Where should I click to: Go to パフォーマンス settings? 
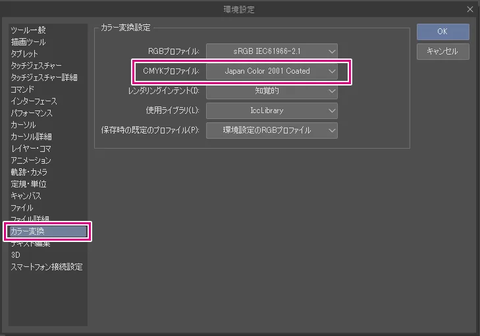pos(32,113)
